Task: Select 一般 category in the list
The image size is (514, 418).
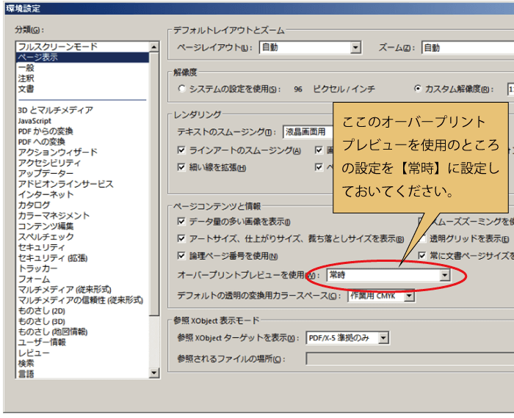Action: tap(26, 67)
